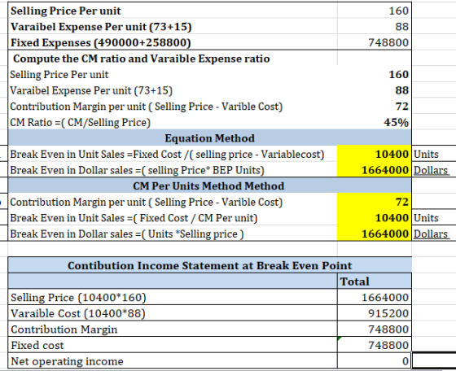Screen dimensions: 456x371
Task: Click the 'Units' label in CM Per Units section
Action: pos(426,218)
